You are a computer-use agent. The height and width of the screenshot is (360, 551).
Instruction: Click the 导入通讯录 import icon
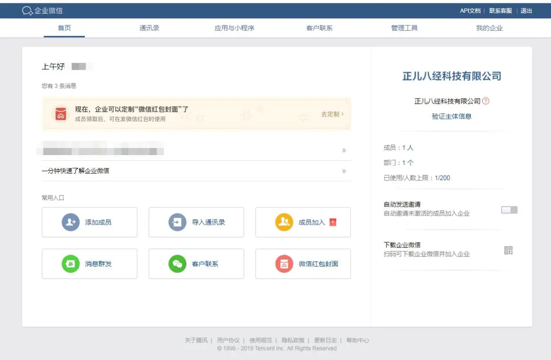point(177,222)
